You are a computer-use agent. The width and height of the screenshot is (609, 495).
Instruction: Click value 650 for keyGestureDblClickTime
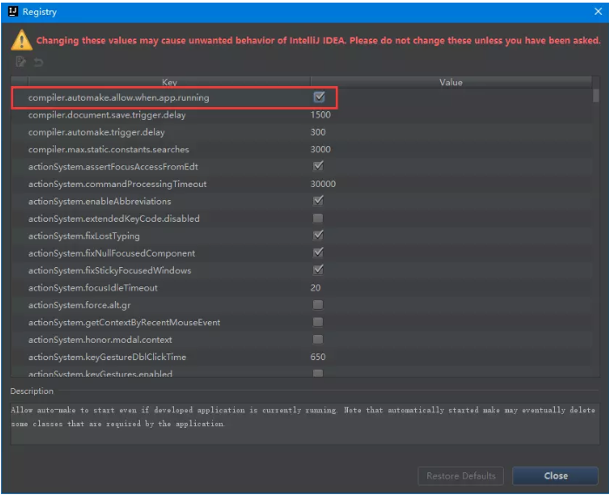(x=318, y=357)
